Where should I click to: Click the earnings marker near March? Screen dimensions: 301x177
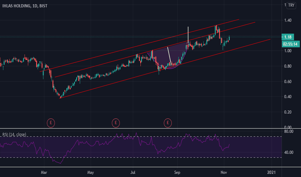[51, 123]
